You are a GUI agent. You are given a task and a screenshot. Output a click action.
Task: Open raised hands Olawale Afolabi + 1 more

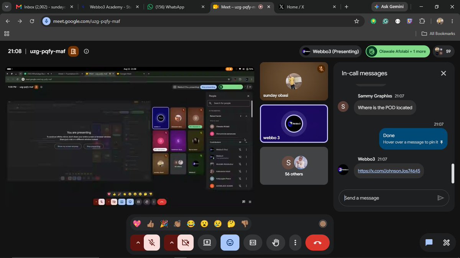point(398,51)
